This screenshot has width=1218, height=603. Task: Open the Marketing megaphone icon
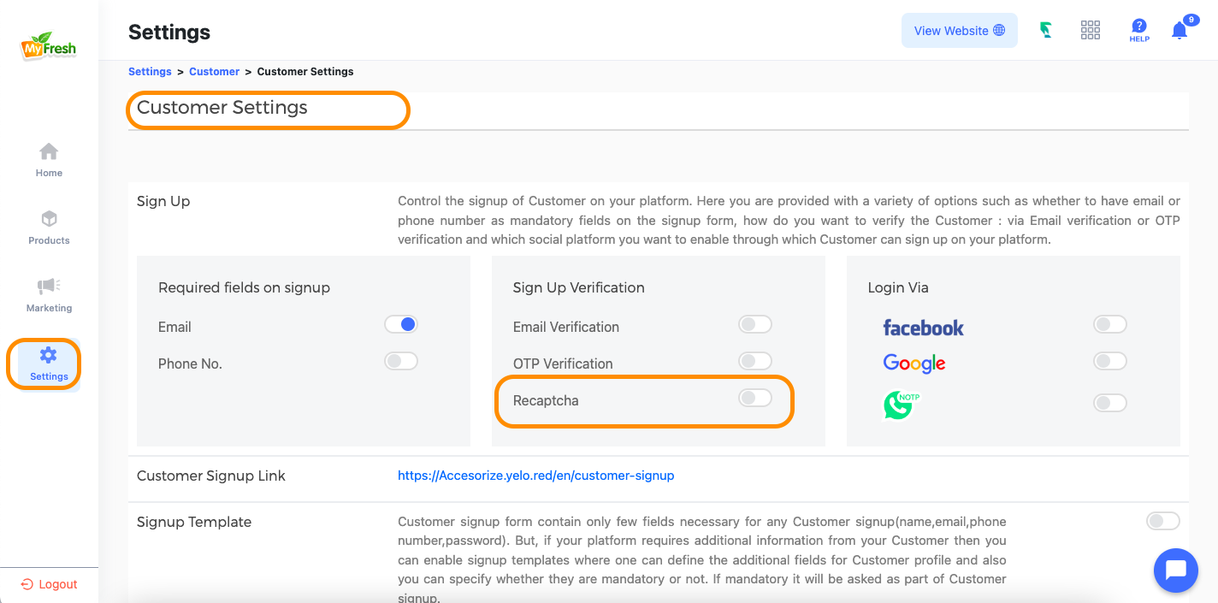coord(49,286)
